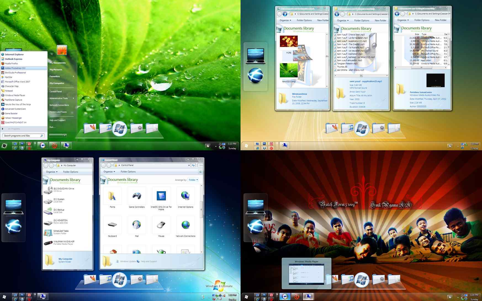The width and height of the screenshot is (482, 301).
Task: Click the refresh icon beside Control Panel address bar
Action: [193, 165]
